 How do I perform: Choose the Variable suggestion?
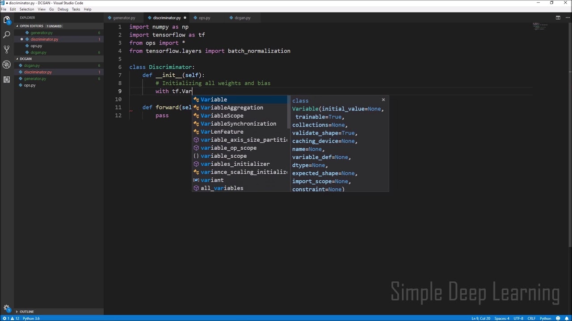(240, 99)
